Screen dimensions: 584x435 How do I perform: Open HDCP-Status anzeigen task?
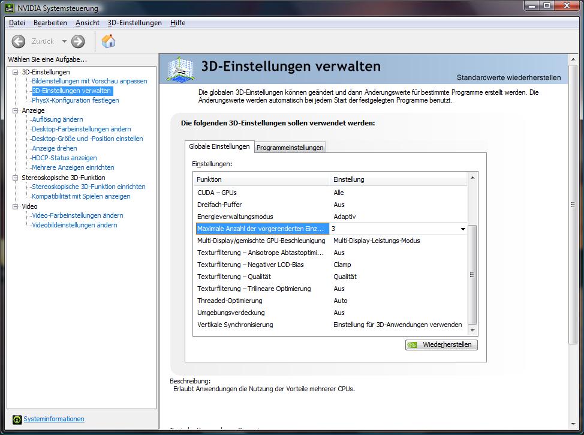64,158
